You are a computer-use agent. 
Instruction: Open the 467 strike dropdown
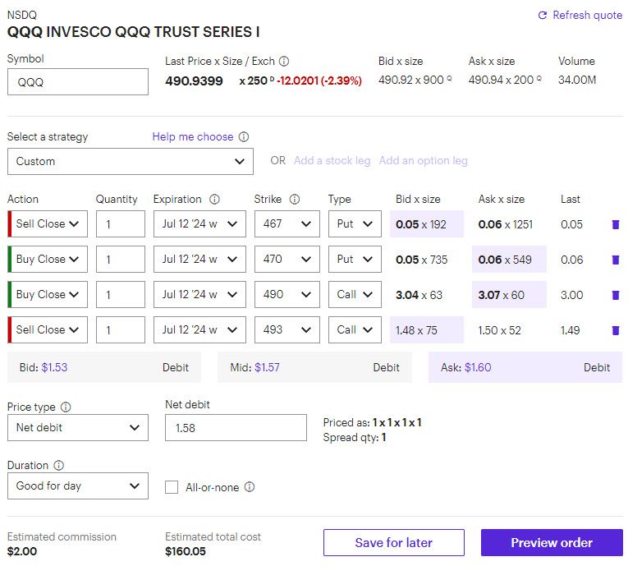coord(286,224)
